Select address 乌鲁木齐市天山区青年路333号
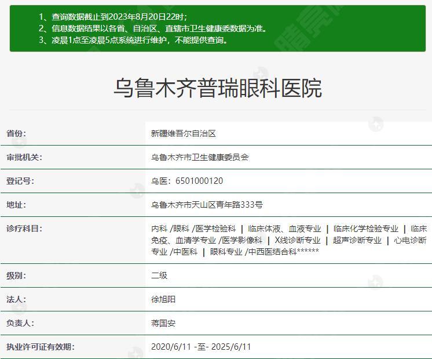Image resolution: width=432 pixels, height=359 pixels. (207, 205)
